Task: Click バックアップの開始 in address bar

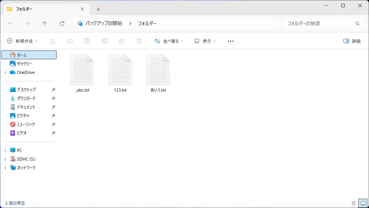Action: (x=104, y=23)
